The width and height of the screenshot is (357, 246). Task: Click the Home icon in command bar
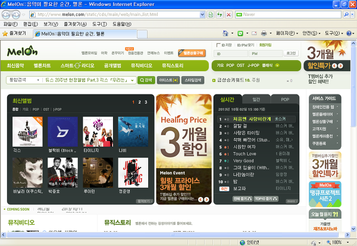[226, 33]
